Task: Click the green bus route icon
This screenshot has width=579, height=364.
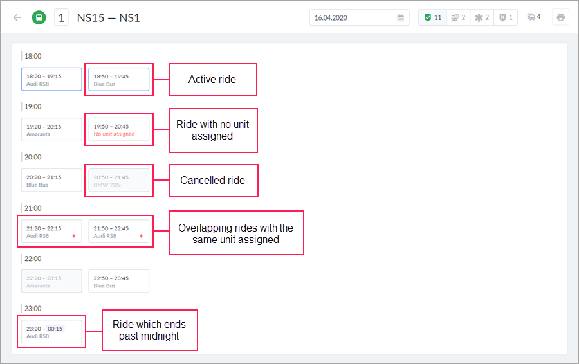Action: click(39, 17)
